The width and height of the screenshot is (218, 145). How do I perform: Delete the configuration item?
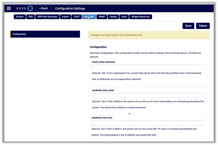pos(203,26)
